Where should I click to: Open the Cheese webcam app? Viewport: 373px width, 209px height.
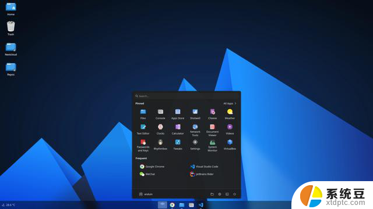(212, 114)
